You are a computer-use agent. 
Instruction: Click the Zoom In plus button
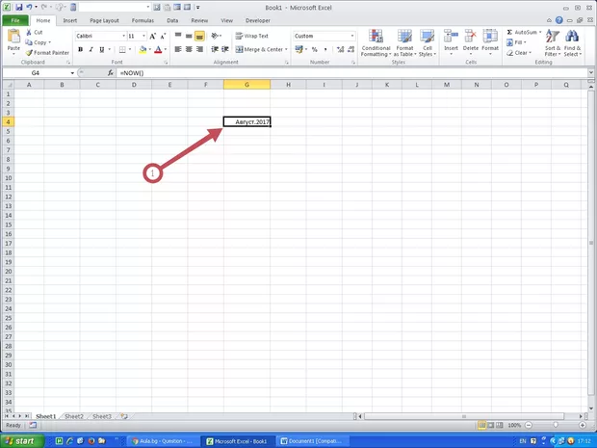[x=583, y=425]
